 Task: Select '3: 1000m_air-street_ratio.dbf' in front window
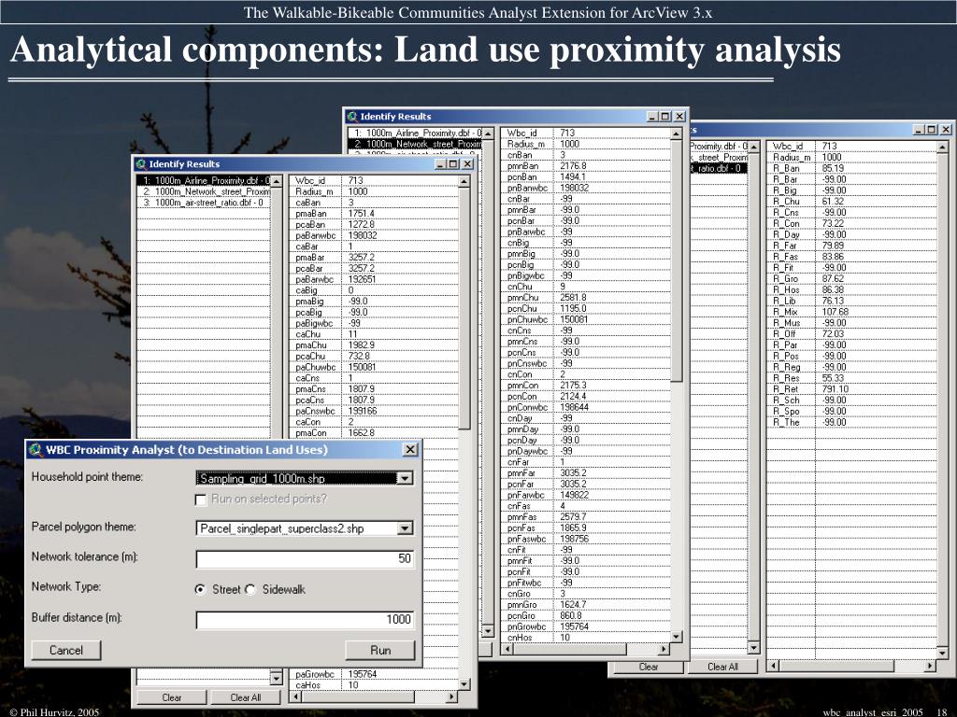(x=203, y=203)
